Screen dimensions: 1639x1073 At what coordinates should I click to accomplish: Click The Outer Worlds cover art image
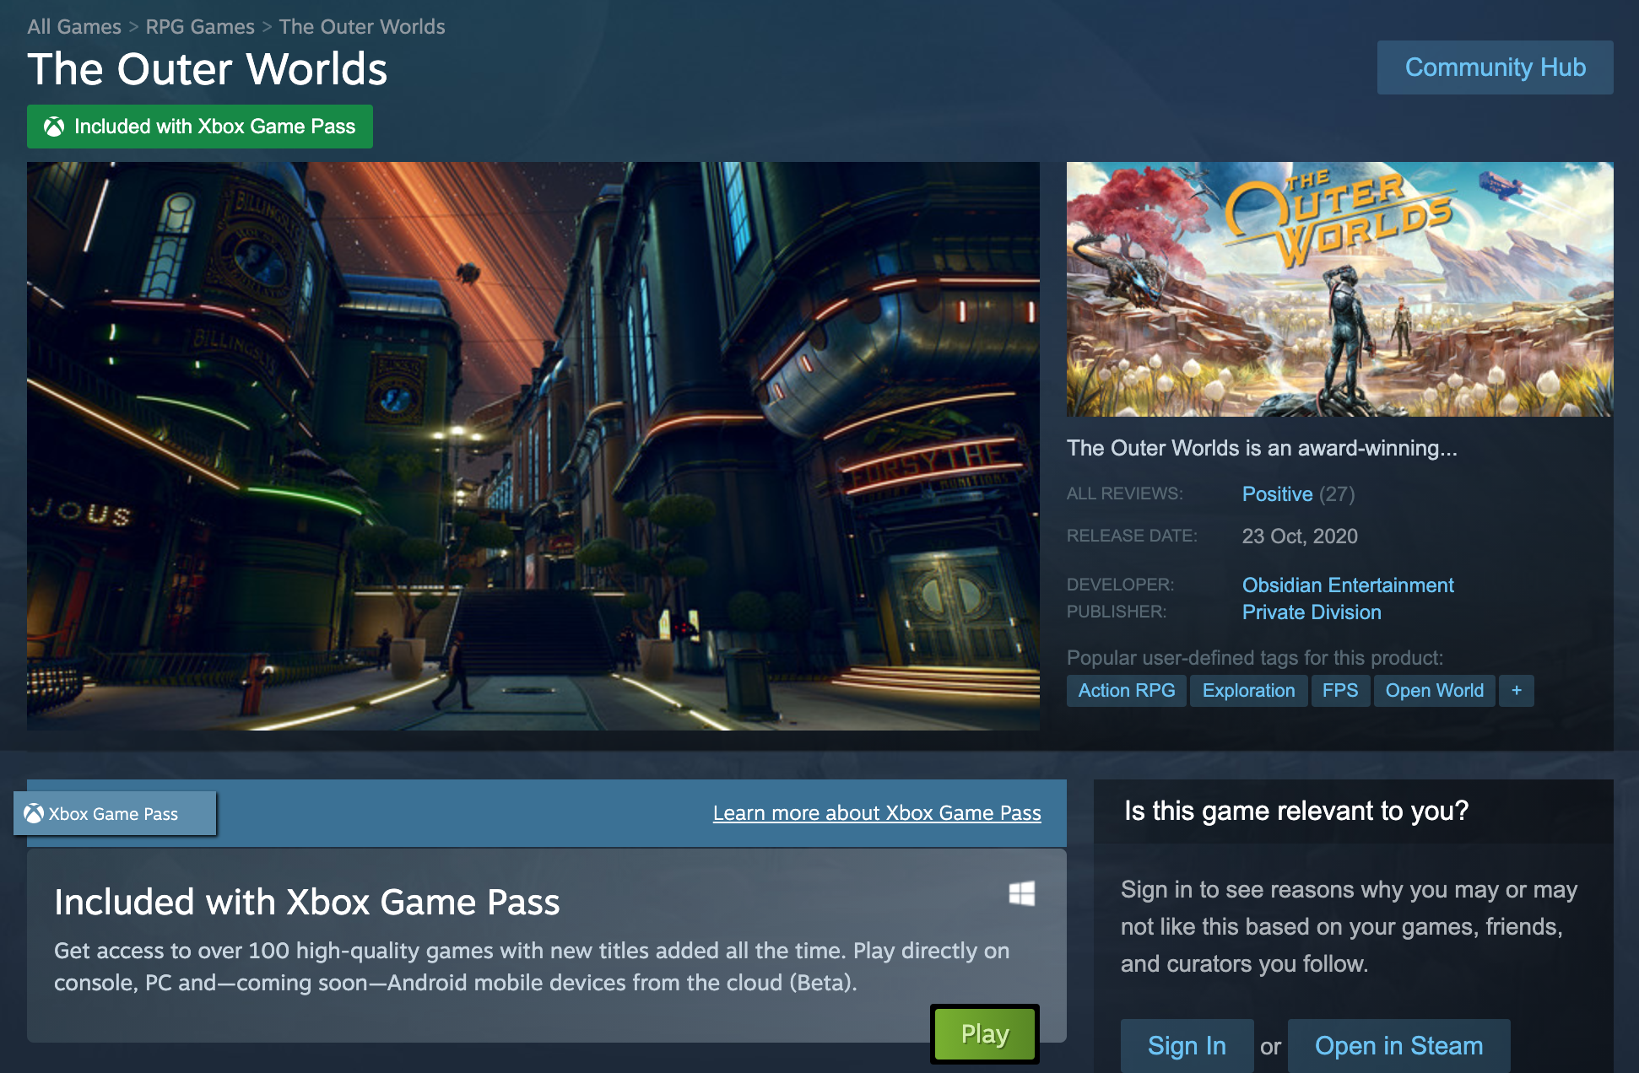pos(1339,289)
